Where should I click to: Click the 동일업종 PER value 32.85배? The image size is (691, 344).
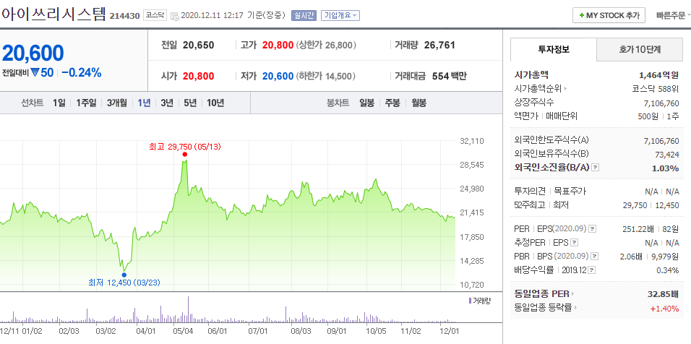662,294
